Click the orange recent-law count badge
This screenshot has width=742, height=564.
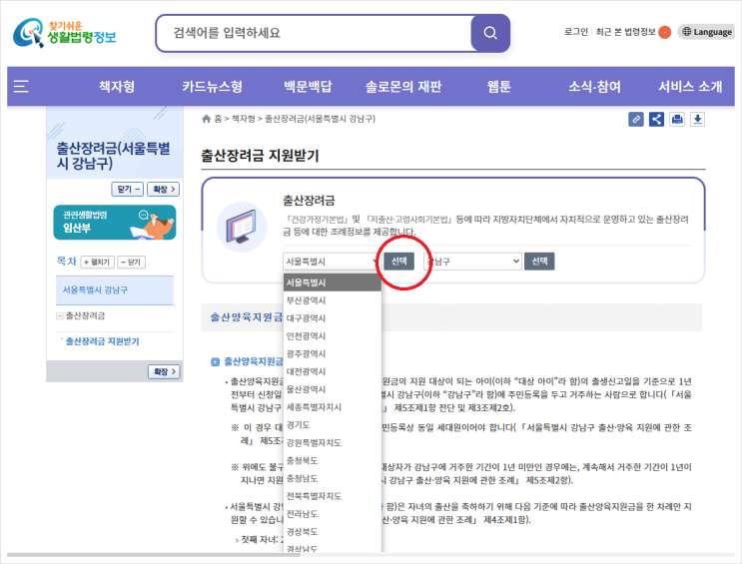665,32
